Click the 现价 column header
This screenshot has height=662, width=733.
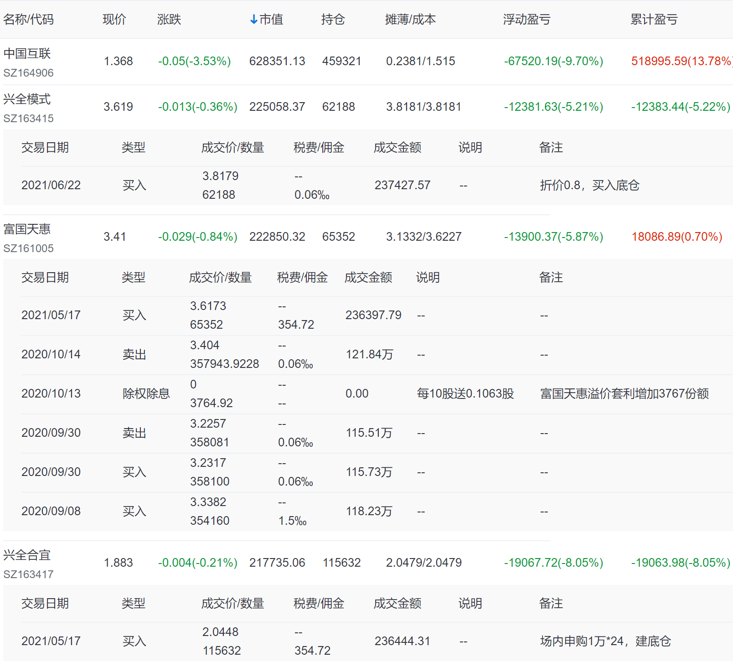[x=114, y=19]
